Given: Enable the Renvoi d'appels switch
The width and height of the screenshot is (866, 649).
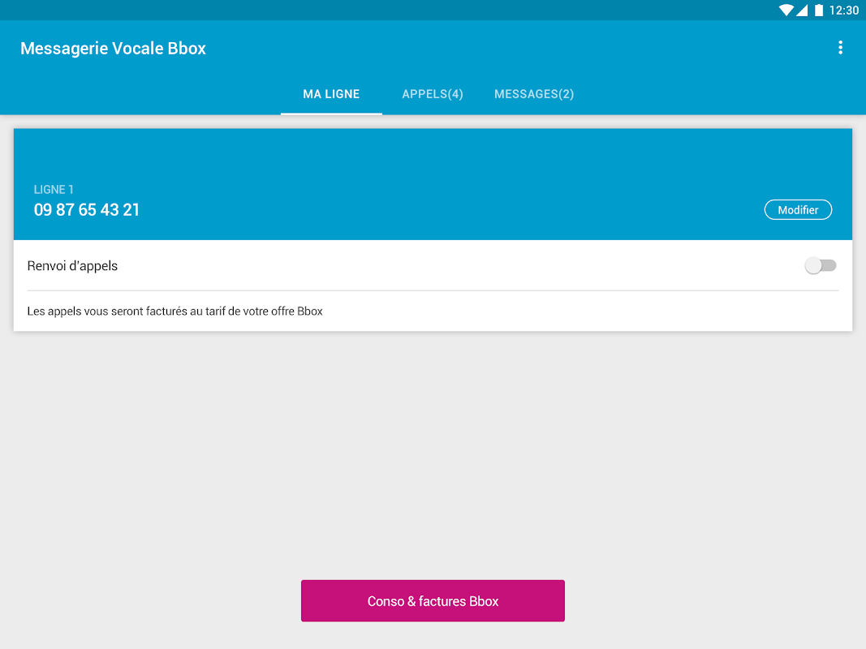Looking at the screenshot, I should [821, 265].
